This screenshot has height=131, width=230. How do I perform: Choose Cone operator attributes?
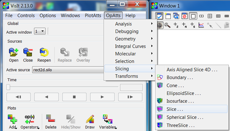click(192, 85)
